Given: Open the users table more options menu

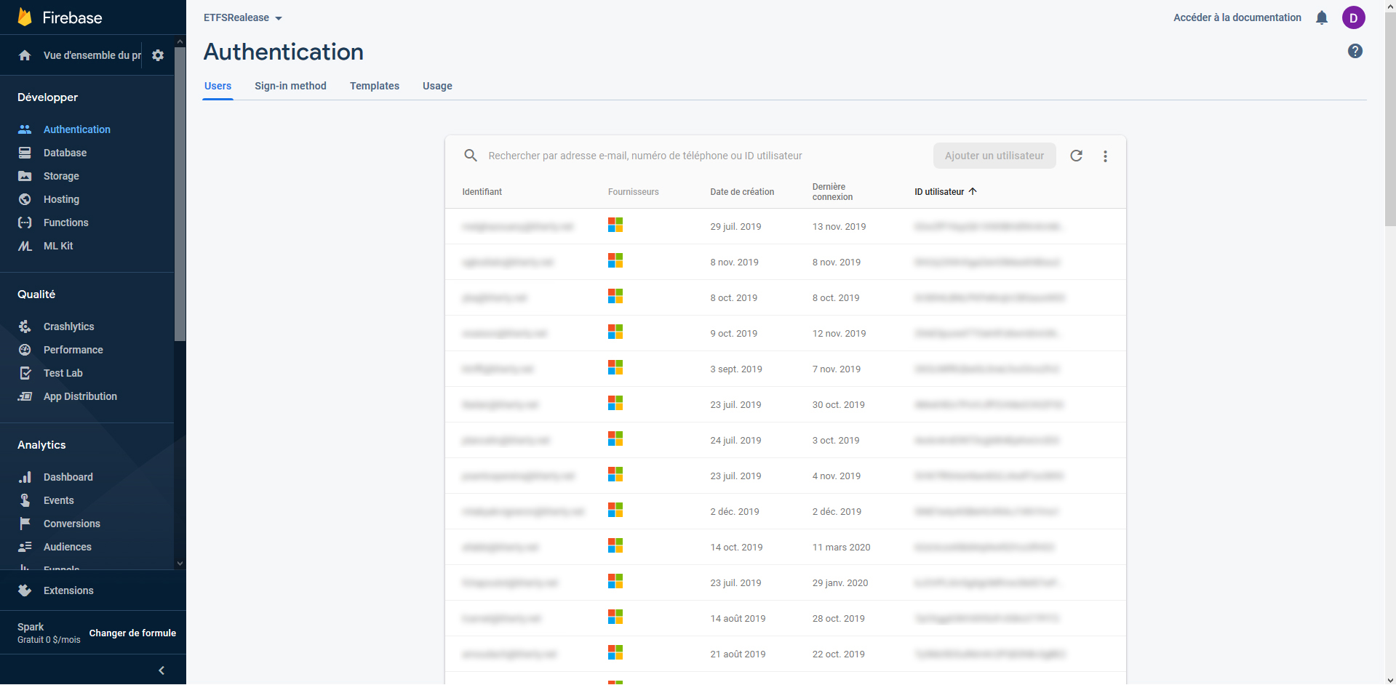Looking at the screenshot, I should [1105, 156].
